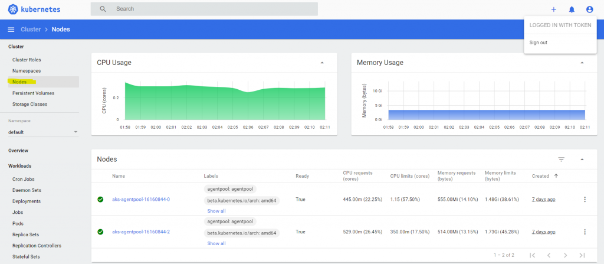This screenshot has height=264, width=604.
Task: Jump to last page of nodes
Action: tap(582, 255)
